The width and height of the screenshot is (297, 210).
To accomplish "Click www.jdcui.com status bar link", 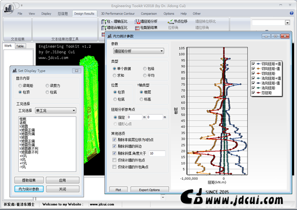I will [102, 205].
